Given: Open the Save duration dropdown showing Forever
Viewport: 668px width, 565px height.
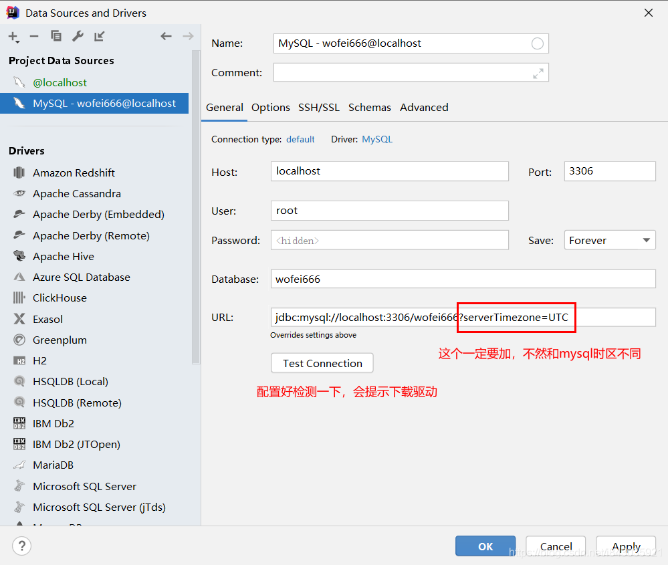Looking at the screenshot, I should pyautogui.click(x=609, y=239).
